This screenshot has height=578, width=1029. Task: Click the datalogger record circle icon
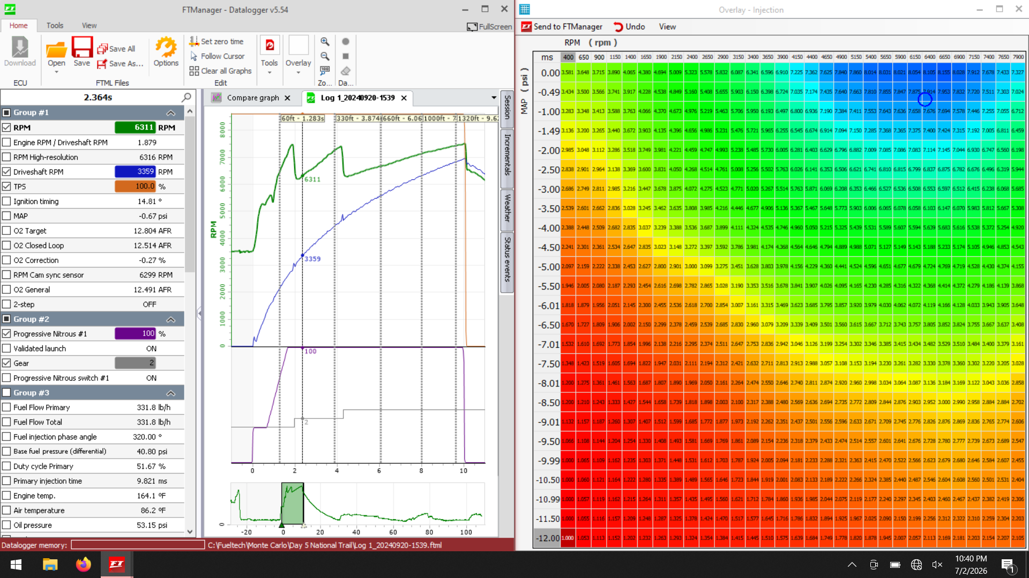tap(346, 41)
